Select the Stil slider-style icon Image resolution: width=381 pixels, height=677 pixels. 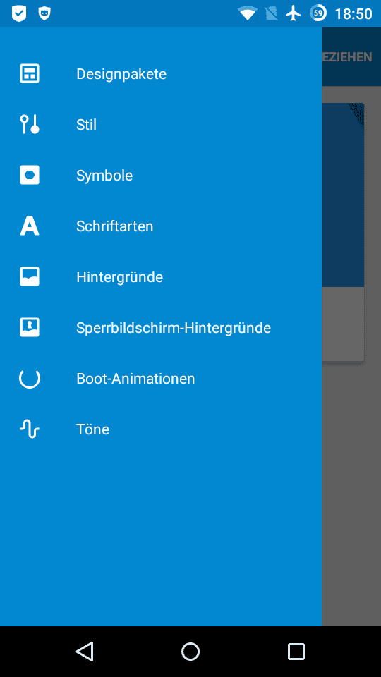(30, 124)
